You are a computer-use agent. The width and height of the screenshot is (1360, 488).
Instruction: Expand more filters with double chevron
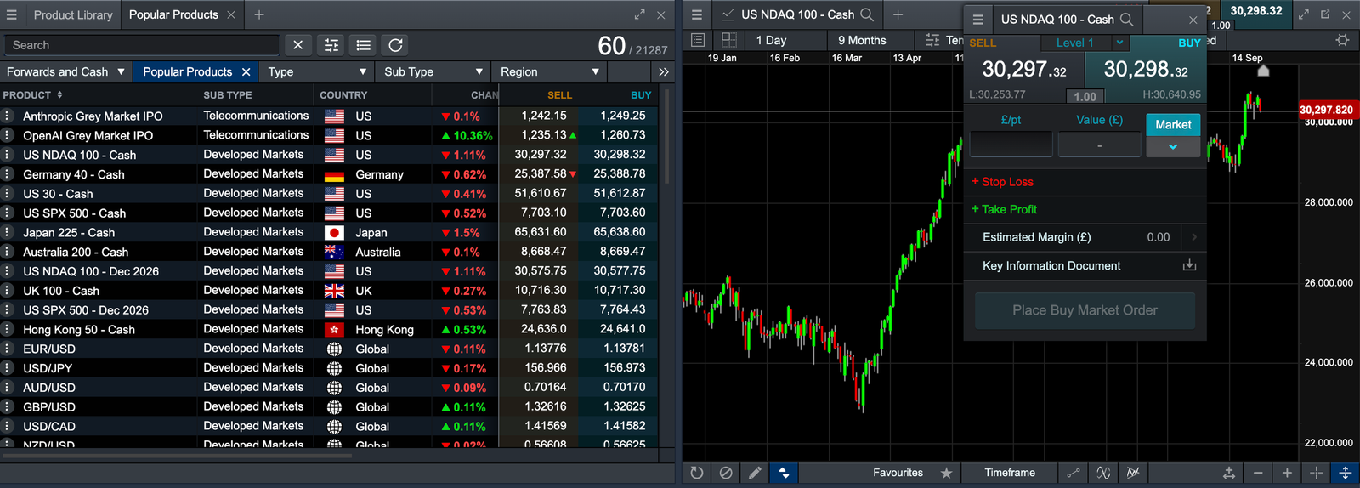(x=664, y=72)
